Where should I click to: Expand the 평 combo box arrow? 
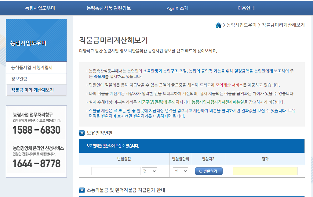pos(154,171)
